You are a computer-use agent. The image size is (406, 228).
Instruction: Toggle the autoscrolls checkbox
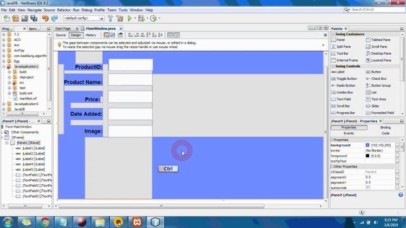click(x=368, y=188)
